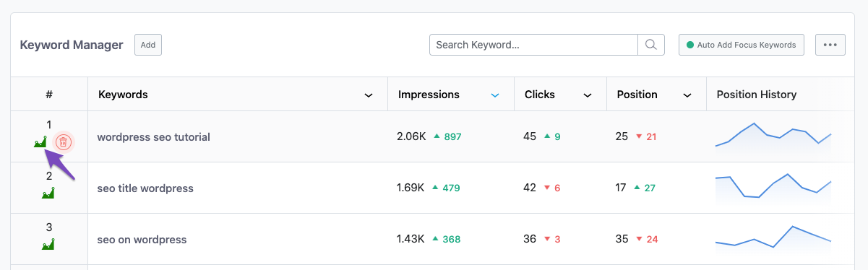The image size is (868, 270).
Task: Click impressions change 897
Action: (452, 136)
